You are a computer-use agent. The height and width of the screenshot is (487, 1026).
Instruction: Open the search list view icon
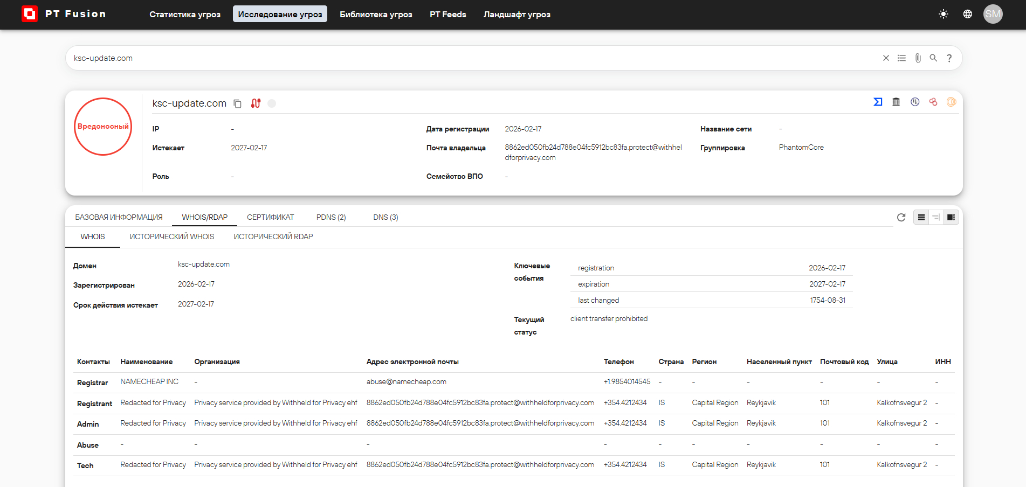point(901,58)
